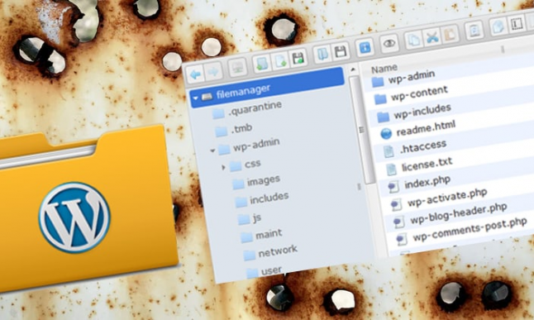Collapse the filemanager root node
This screenshot has width=534, height=320.
point(195,98)
